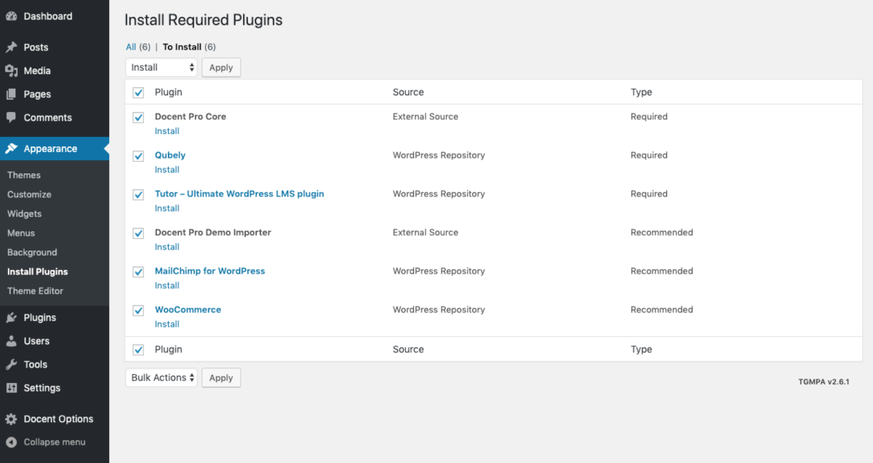Click the Plugin column header at top

click(169, 92)
